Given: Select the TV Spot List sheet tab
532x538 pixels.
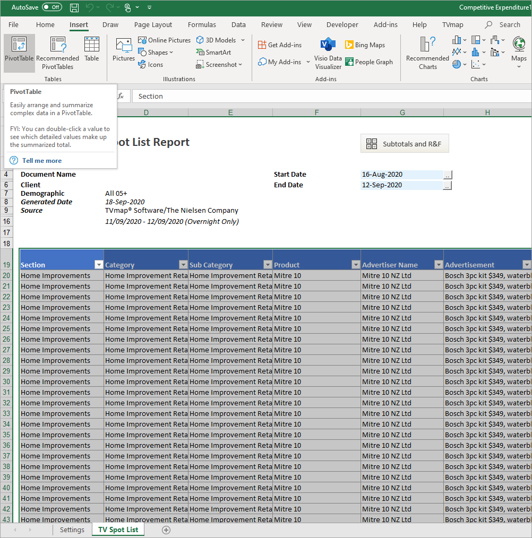Looking at the screenshot, I should [x=118, y=530].
